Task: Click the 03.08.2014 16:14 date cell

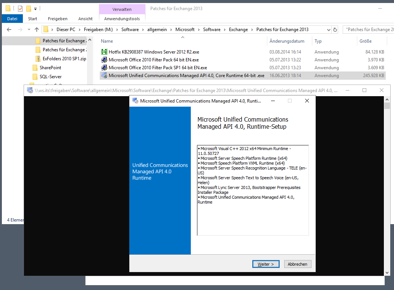Action: [285, 52]
